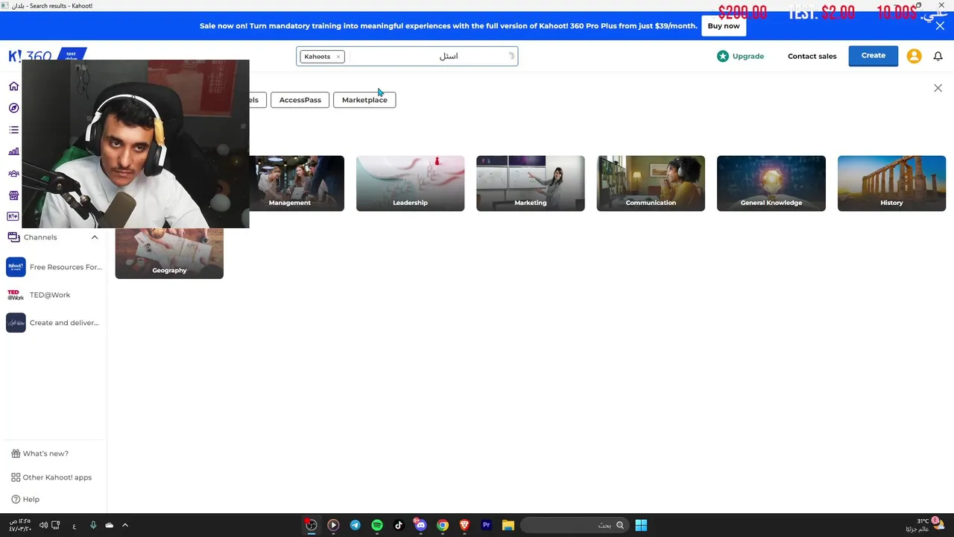Open the Groups people icon
Image resolution: width=954 pixels, height=537 pixels.
pos(13,174)
